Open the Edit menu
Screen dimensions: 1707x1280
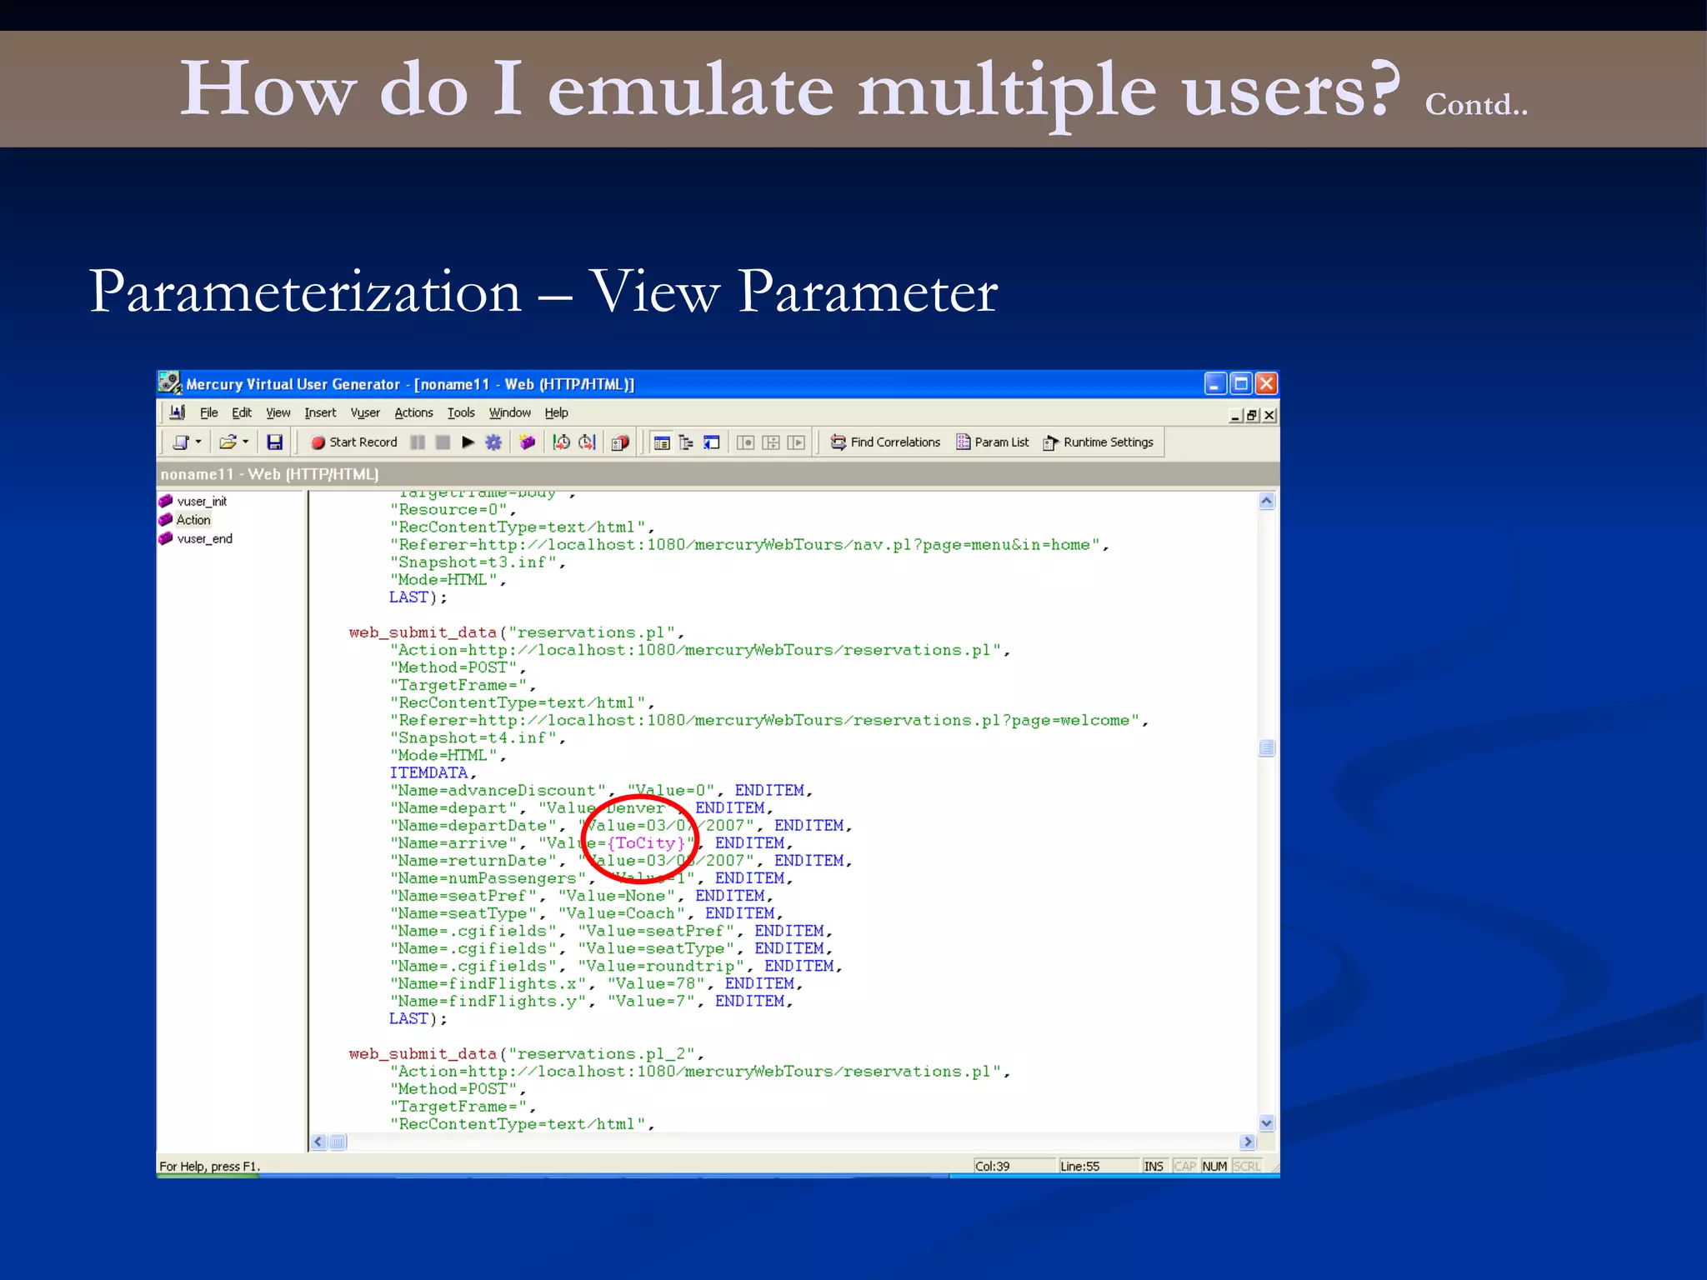tap(242, 412)
